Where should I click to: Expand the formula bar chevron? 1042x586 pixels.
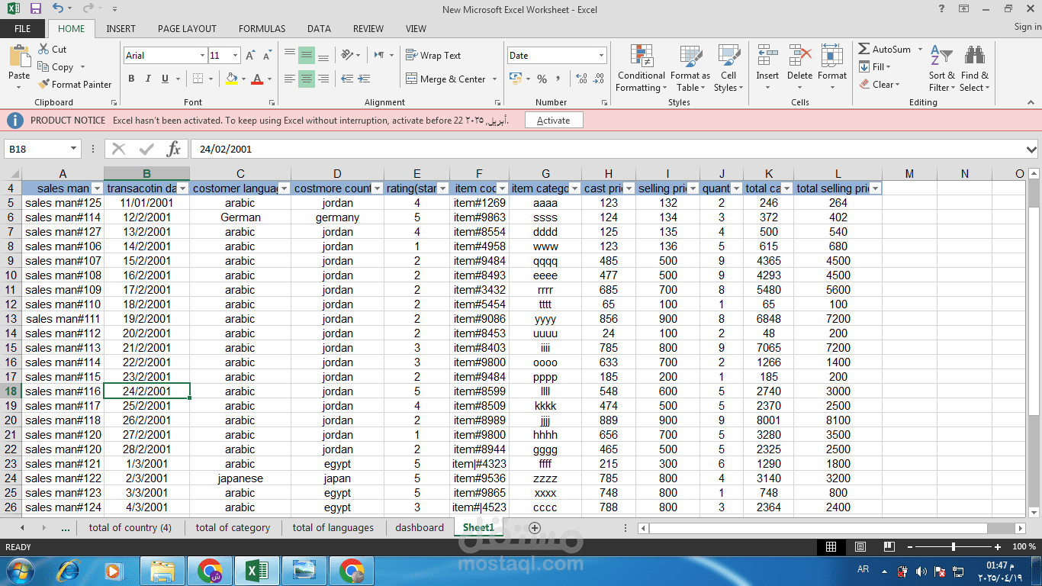[x=1031, y=149]
